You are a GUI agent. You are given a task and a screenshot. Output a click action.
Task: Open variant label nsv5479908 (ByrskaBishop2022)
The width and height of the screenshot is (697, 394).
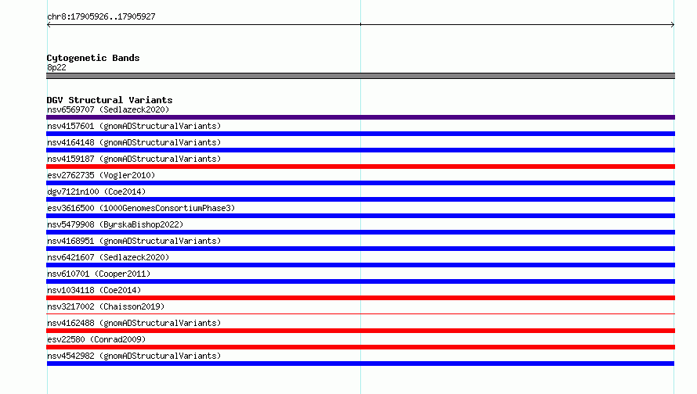115,224
